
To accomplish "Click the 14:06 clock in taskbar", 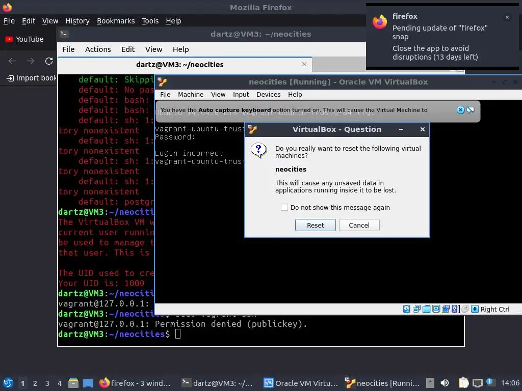I will (x=510, y=383).
